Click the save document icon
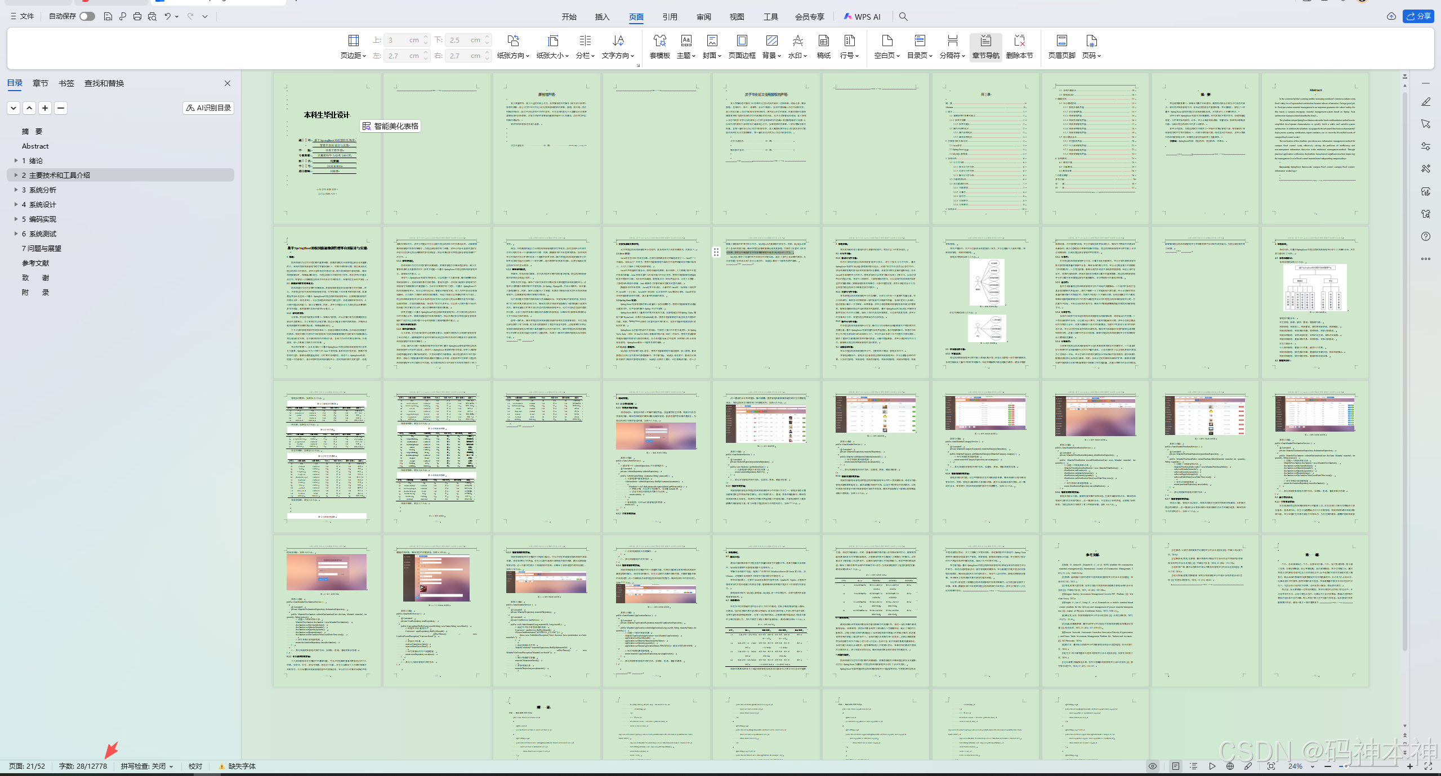The height and width of the screenshot is (776, 1441). [x=108, y=16]
